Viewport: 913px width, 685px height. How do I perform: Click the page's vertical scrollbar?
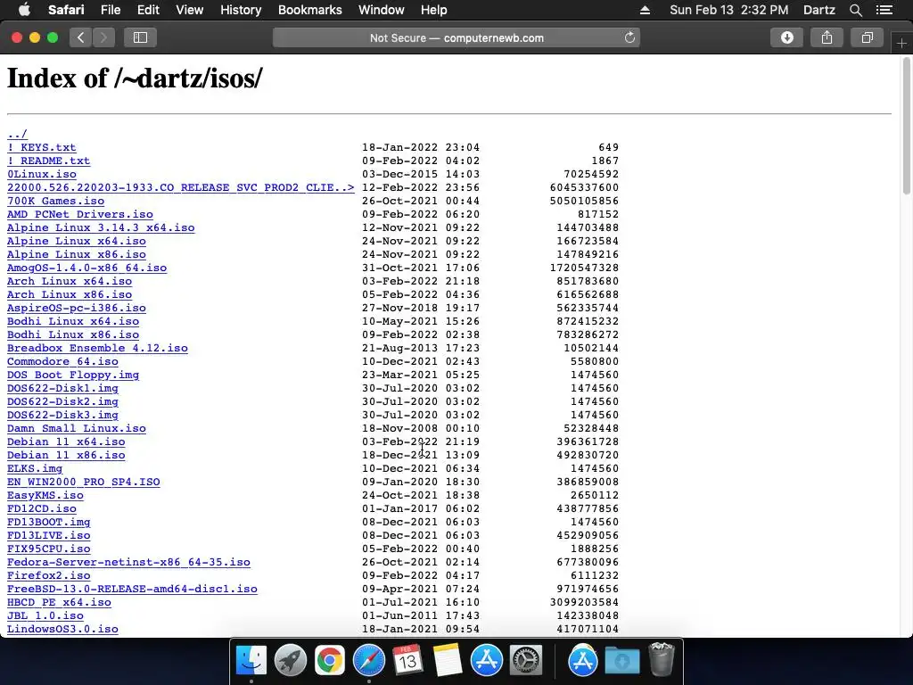point(907,125)
